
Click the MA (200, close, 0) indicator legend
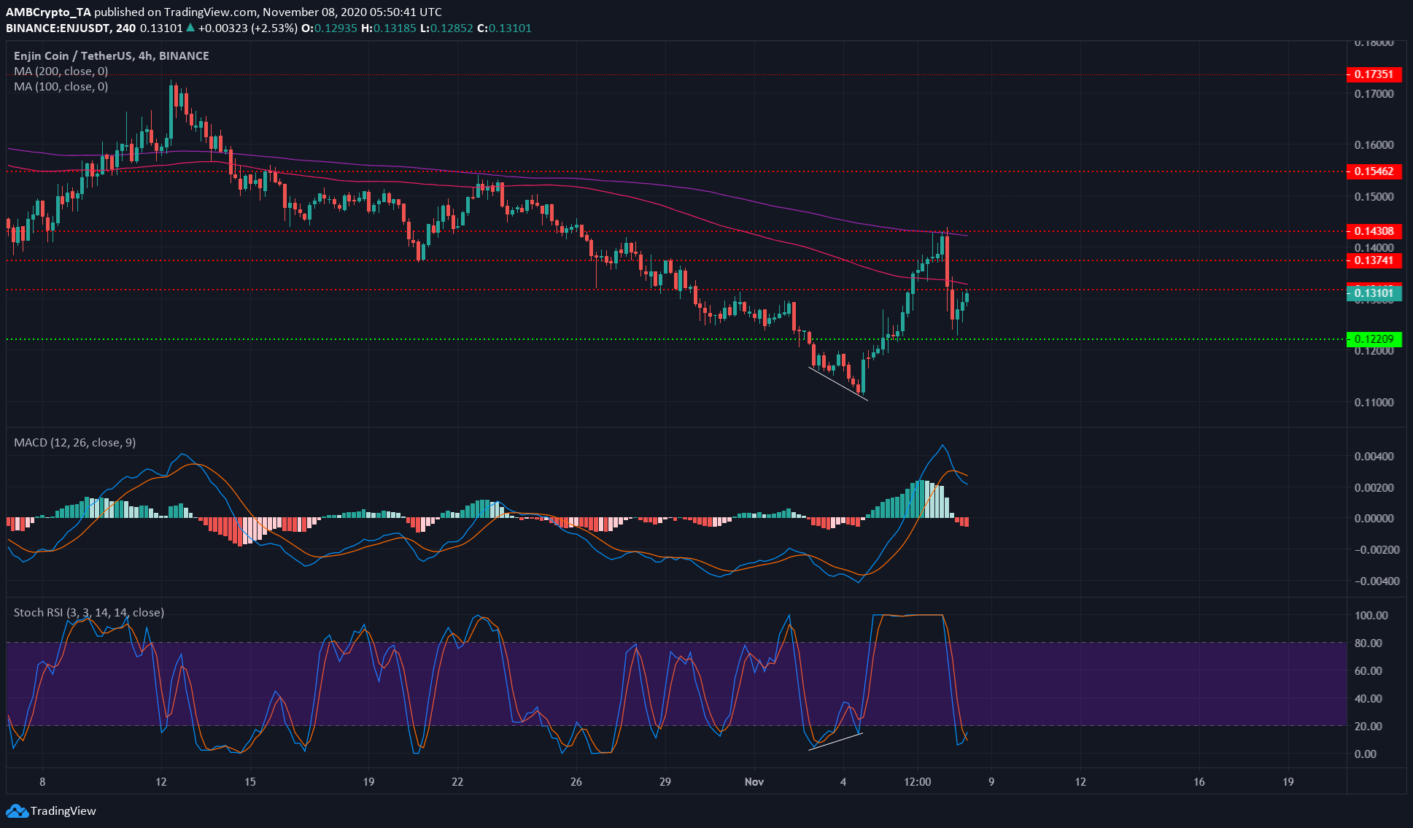[61, 71]
